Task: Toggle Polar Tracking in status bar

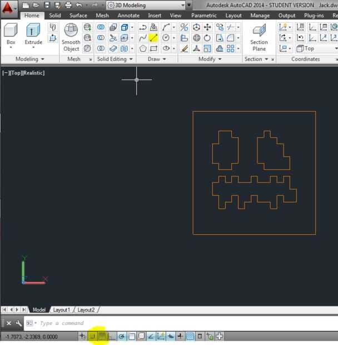Action: coord(122,336)
